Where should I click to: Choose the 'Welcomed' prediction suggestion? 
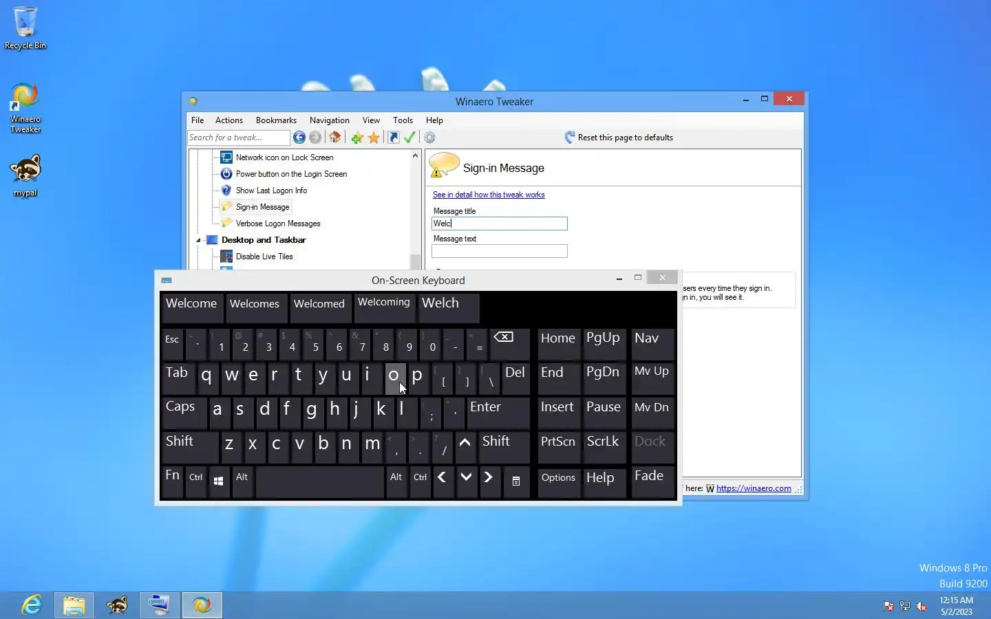tap(319, 307)
